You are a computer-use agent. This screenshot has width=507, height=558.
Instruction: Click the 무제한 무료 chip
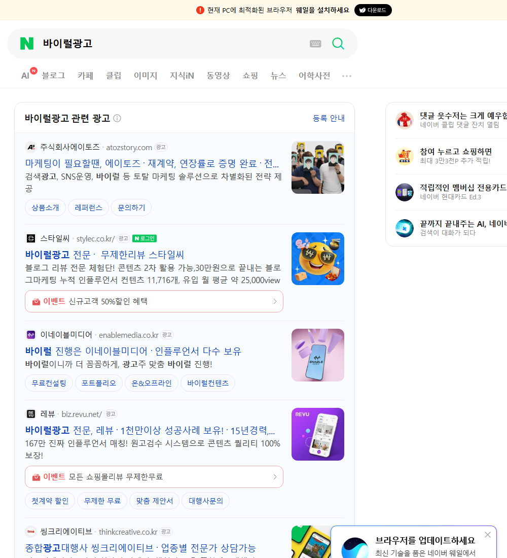click(x=102, y=501)
